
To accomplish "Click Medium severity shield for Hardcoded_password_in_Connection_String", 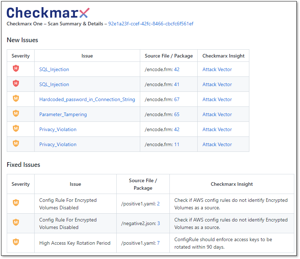I will pos(16,98).
